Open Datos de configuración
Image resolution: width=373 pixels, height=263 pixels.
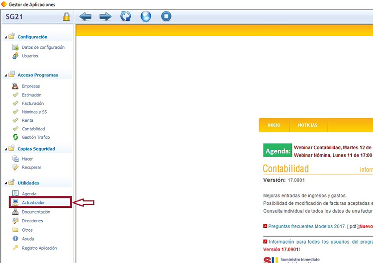point(43,47)
